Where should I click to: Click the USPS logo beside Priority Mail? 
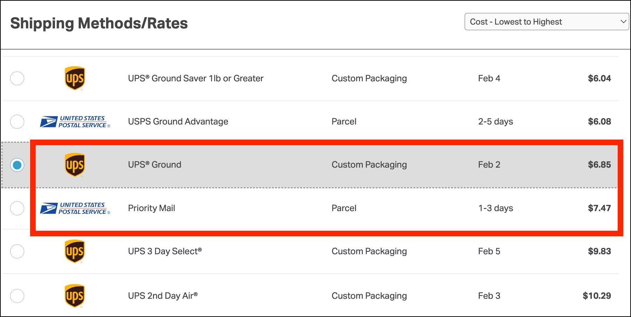coord(75,208)
